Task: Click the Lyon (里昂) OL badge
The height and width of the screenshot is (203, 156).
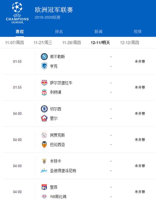Action: click(x=44, y=187)
